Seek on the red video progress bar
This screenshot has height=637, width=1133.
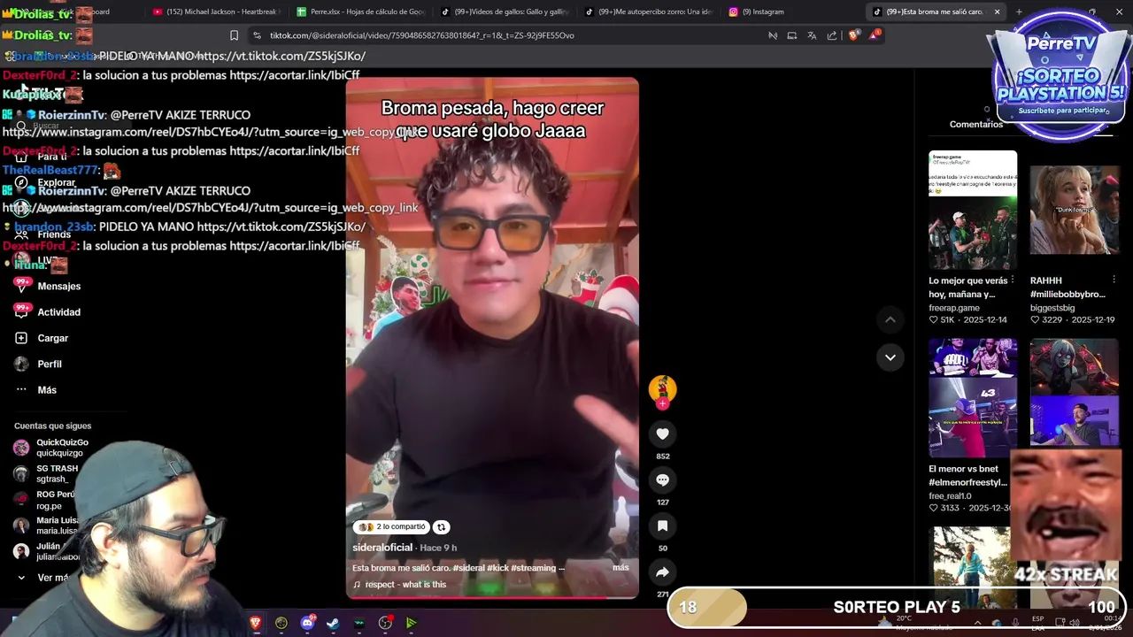click(491, 597)
